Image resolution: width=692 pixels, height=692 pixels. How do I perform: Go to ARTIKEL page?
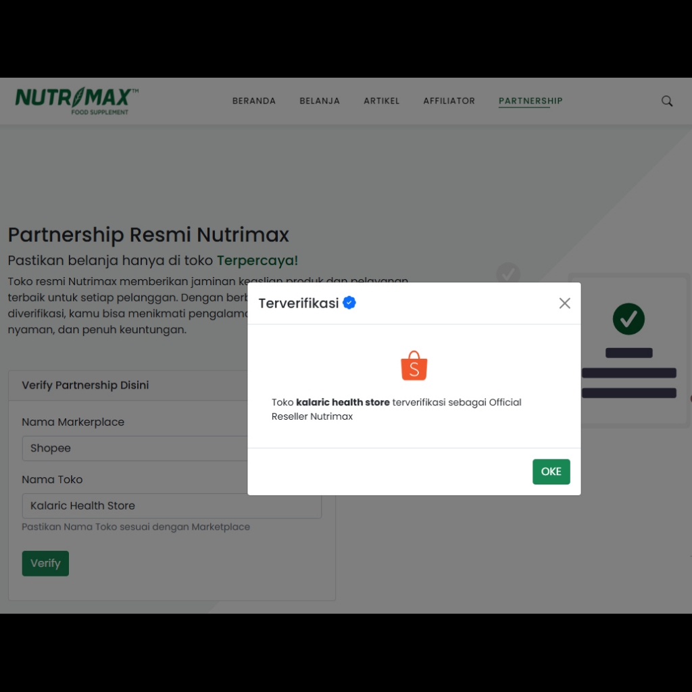(x=381, y=101)
